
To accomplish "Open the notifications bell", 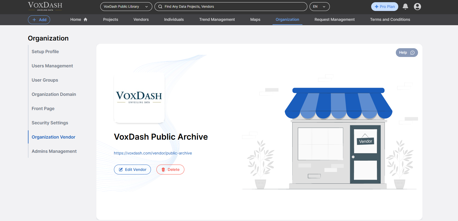I will coord(405,7).
